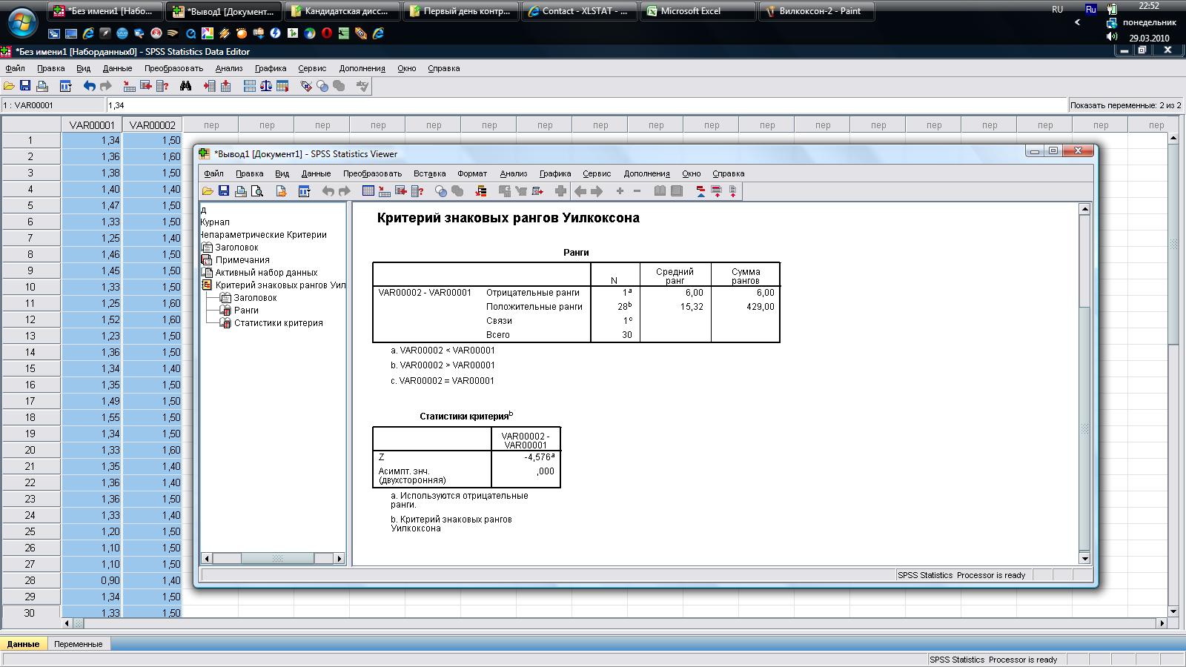Click the Split File icon in Data Editor
The image size is (1186, 667).
click(250, 86)
